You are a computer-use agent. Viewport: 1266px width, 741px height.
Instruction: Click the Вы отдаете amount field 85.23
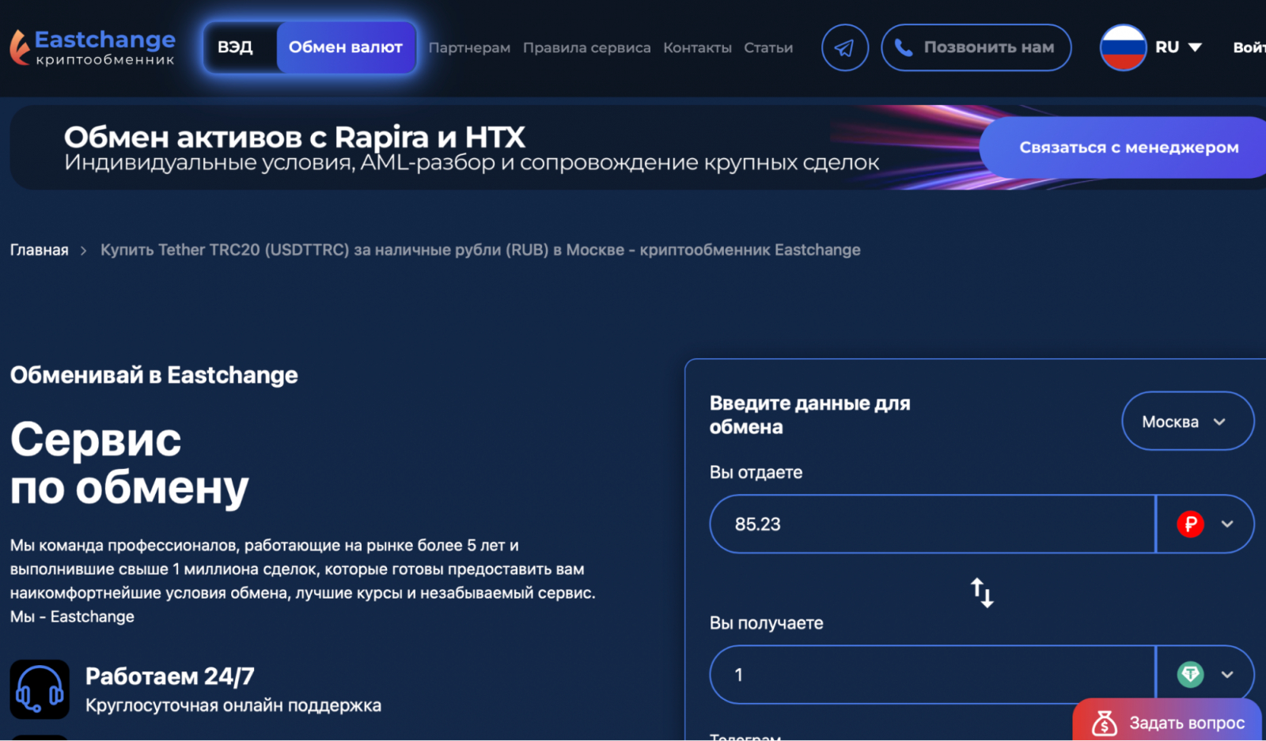[x=933, y=524]
